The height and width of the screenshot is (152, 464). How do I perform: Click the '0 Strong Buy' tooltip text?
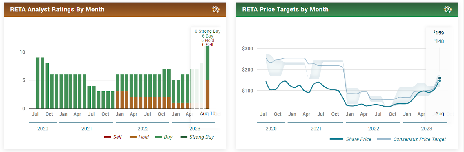pyautogui.click(x=208, y=31)
